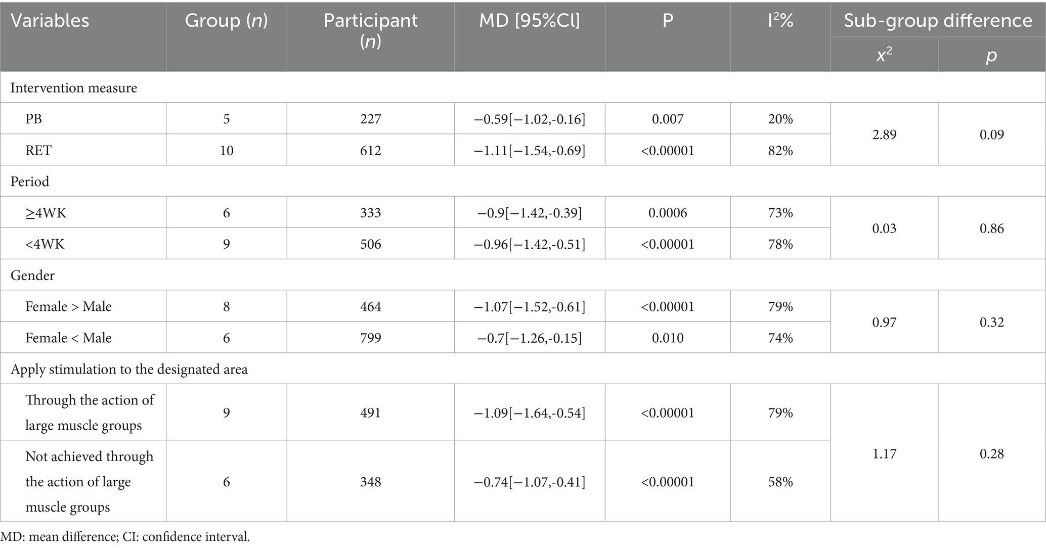Click the 82% heterogeneity cell
The height and width of the screenshot is (548, 1046).
coord(780,150)
